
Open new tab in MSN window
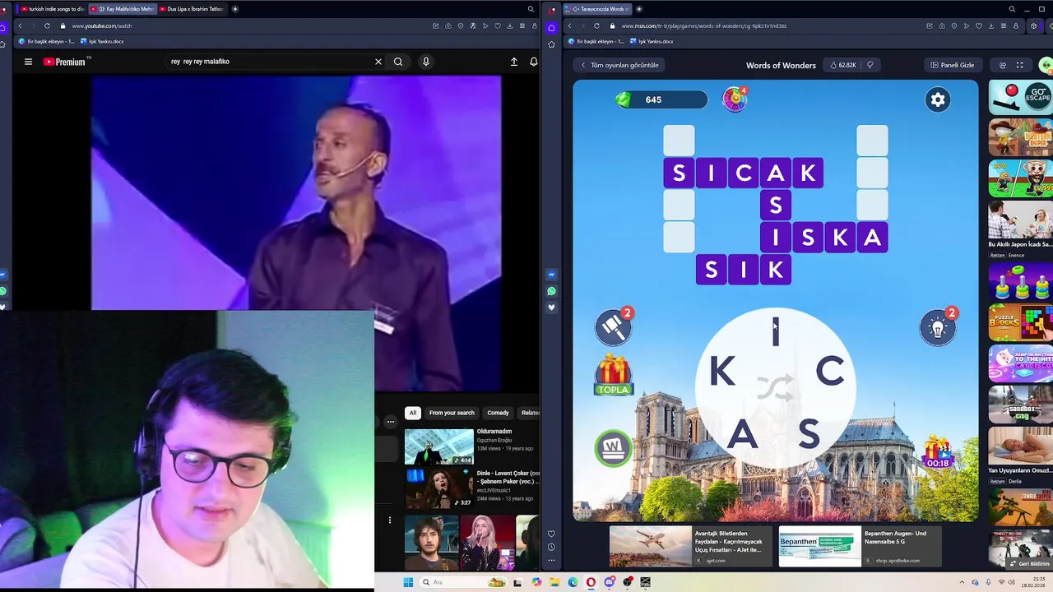(x=639, y=9)
